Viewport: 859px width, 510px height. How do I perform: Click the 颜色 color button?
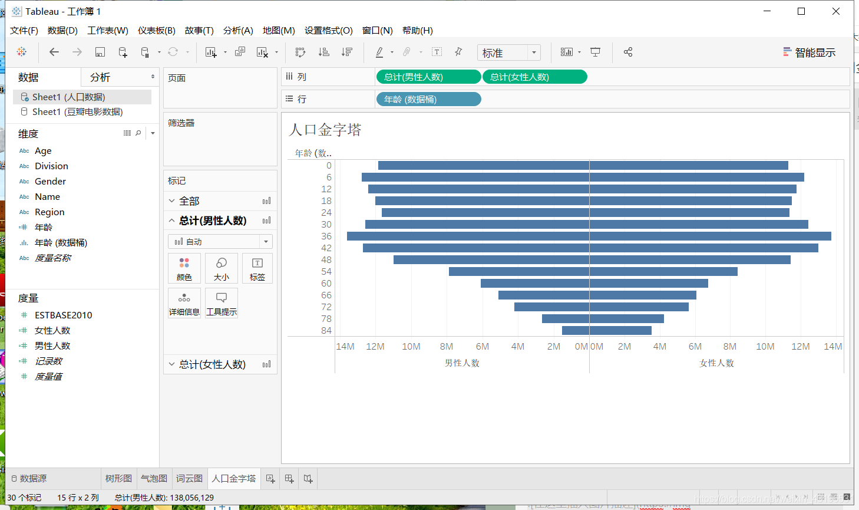pos(184,269)
